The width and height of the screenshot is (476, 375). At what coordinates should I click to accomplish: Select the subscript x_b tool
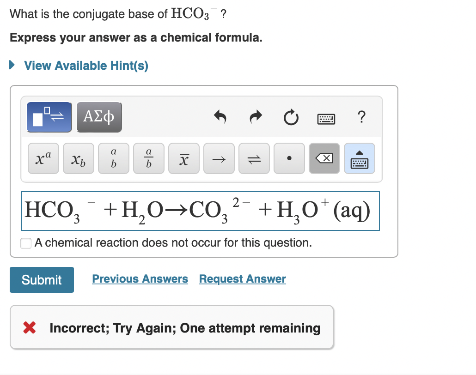tap(78, 158)
